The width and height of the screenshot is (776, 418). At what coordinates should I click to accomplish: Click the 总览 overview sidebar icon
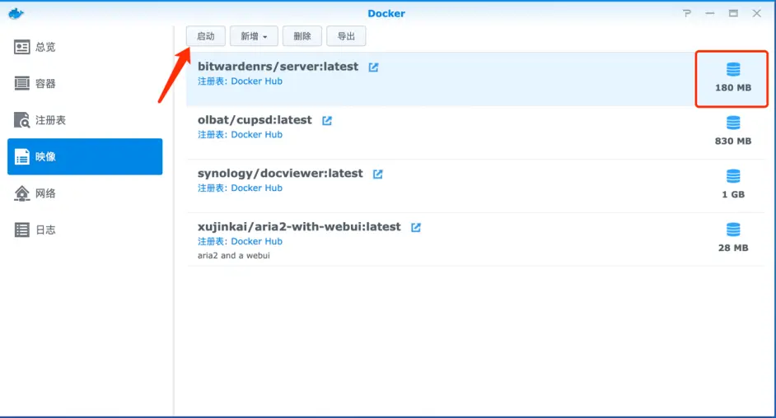21,47
